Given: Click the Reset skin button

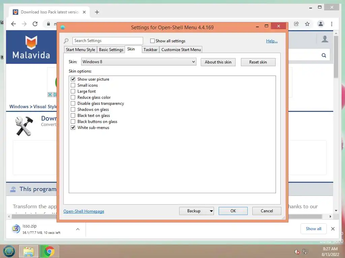Looking at the screenshot, I should tap(258, 62).
